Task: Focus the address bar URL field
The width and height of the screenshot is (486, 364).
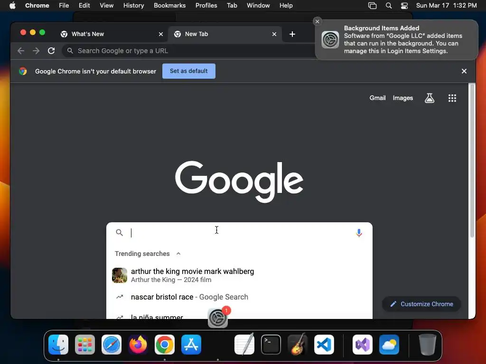Action: pos(189,51)
